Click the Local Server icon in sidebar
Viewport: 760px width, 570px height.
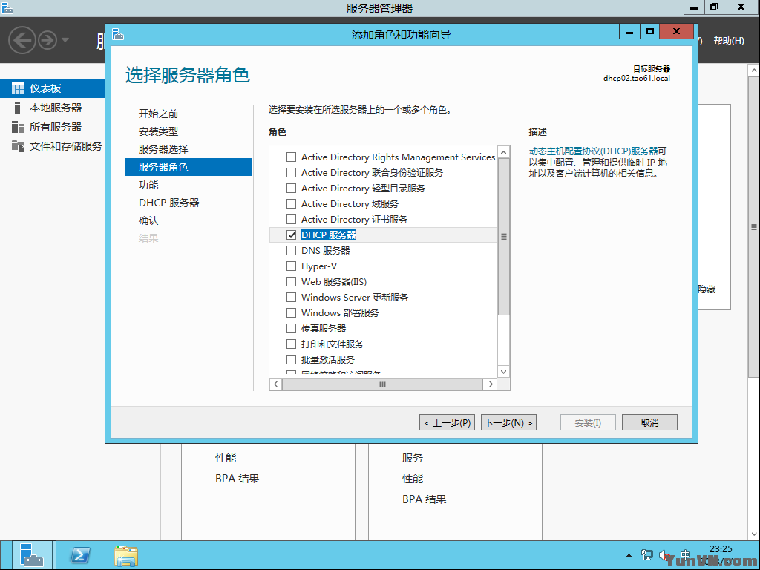(18, 108)
